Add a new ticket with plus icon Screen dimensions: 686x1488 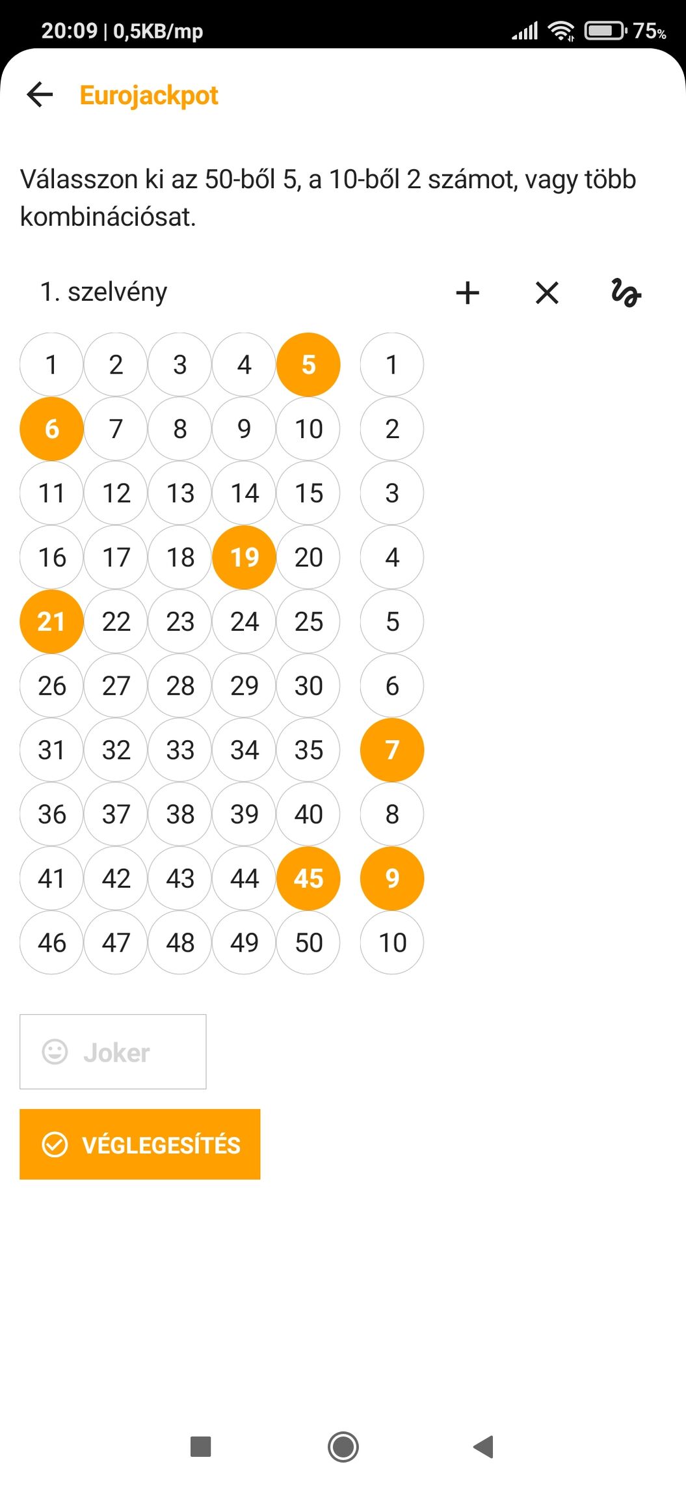point(468,293)
